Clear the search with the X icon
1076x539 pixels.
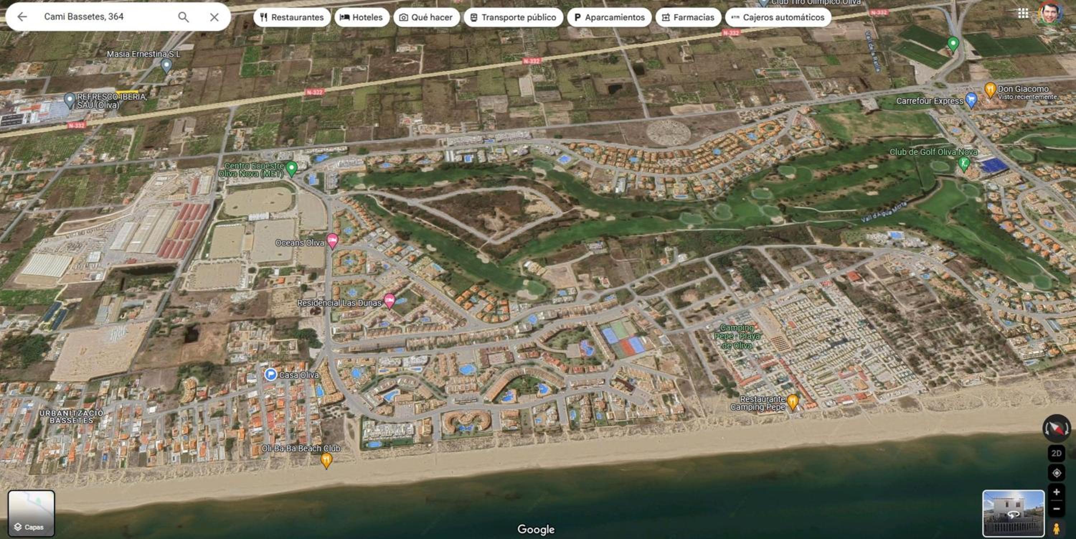(x=214, y=17)
